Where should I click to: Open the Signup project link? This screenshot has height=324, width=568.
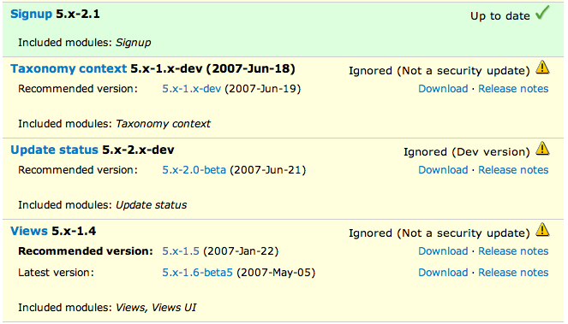click(x=32, y=14)
